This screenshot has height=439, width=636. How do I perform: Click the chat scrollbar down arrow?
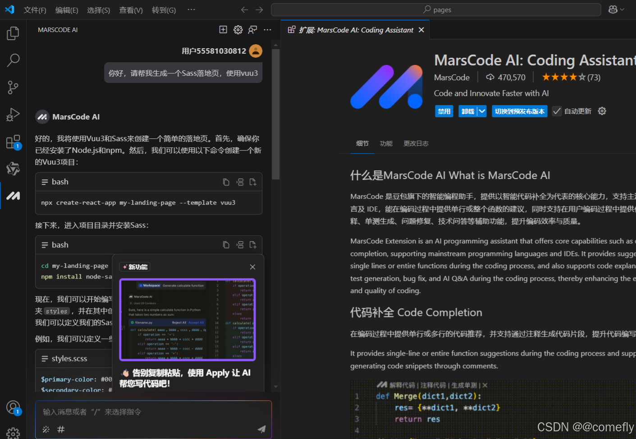tap(276, 386)
